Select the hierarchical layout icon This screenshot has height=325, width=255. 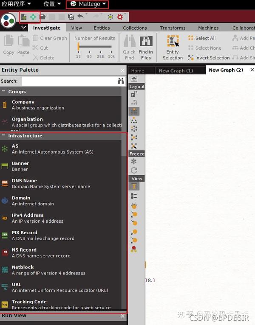coord(134,120)
